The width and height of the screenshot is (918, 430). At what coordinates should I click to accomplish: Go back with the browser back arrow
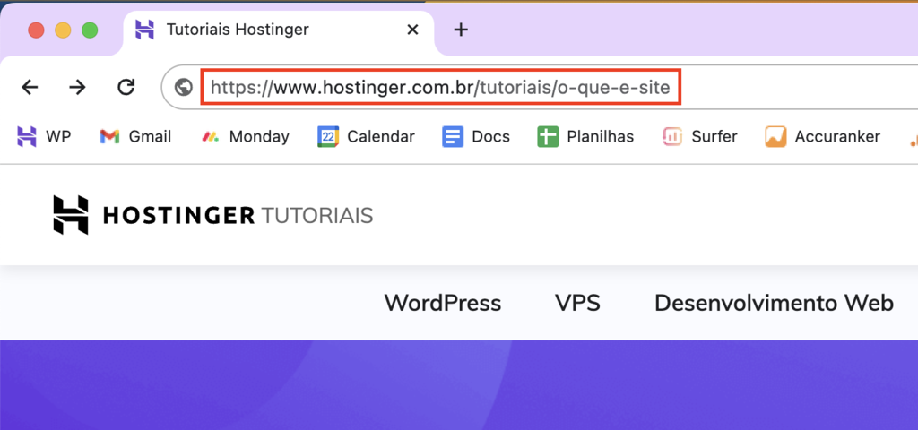click(30, 88)
